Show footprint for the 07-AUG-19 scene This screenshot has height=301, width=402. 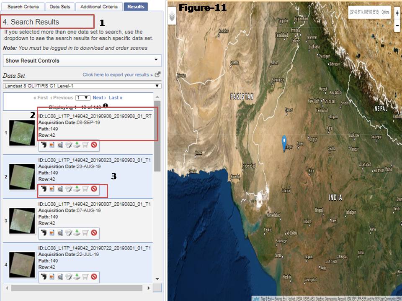[44, 233]
